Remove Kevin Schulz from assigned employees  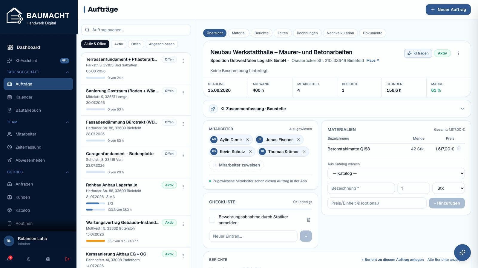[x=250, y=152]
